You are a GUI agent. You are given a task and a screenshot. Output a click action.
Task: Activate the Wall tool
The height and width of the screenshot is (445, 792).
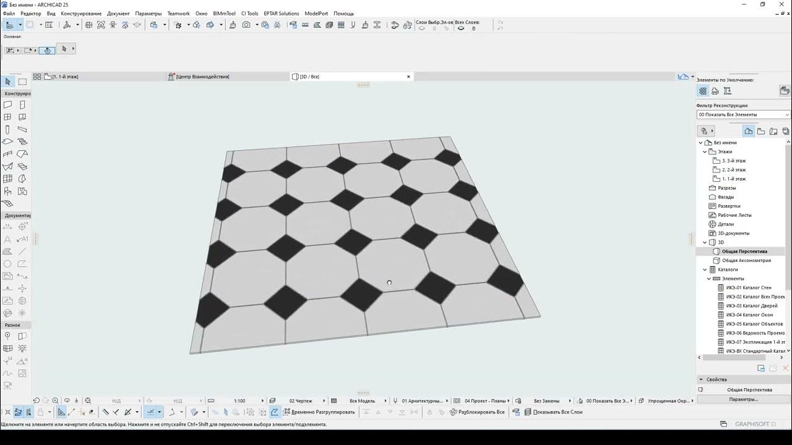(7, 105)
